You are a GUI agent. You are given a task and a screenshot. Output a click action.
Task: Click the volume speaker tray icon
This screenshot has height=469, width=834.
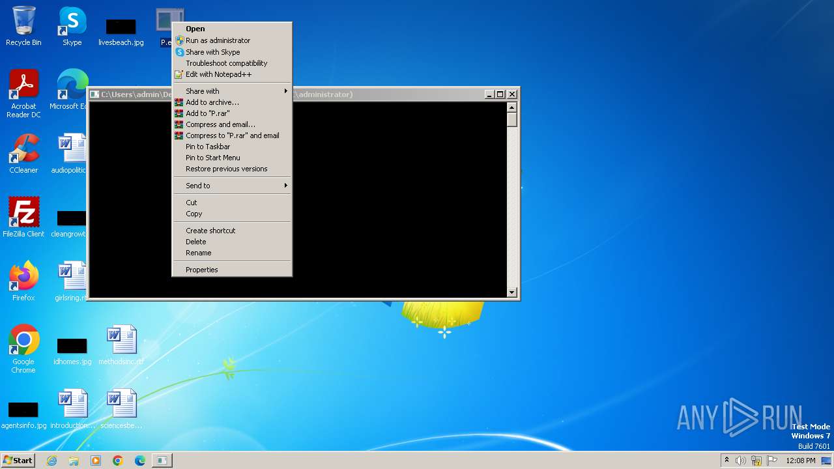[x=741, y=461]
